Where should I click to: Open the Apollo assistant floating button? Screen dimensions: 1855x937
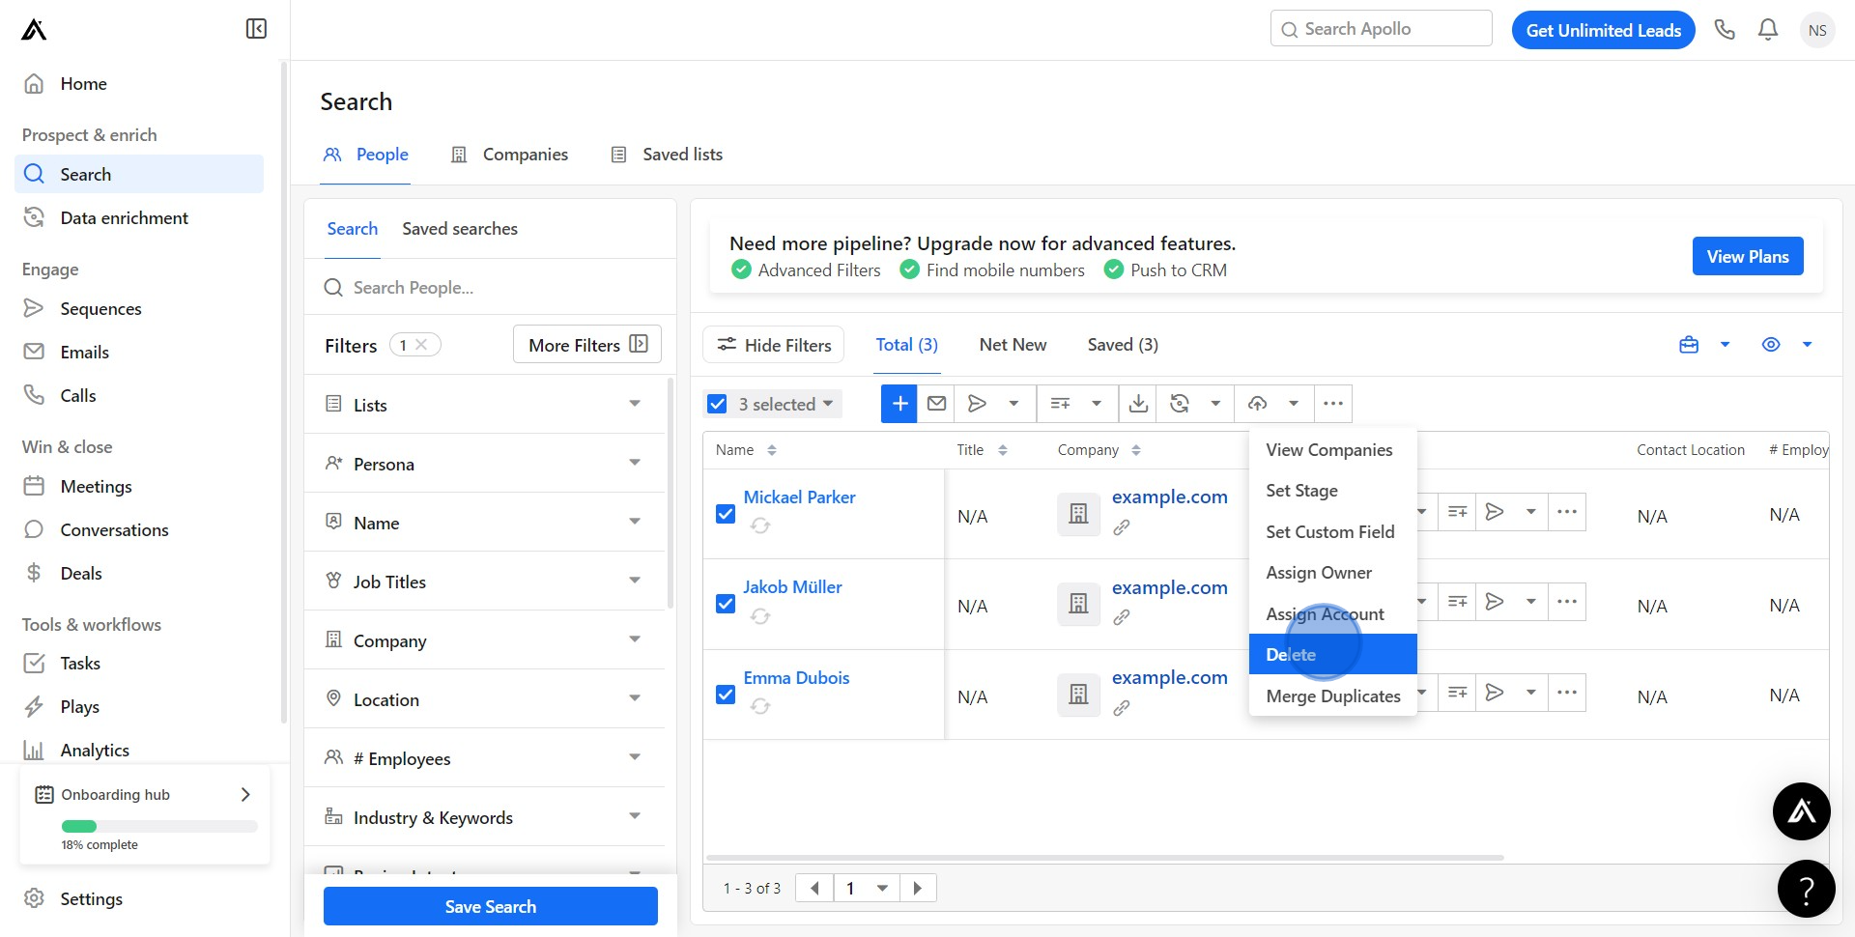tap(1802, 811)
